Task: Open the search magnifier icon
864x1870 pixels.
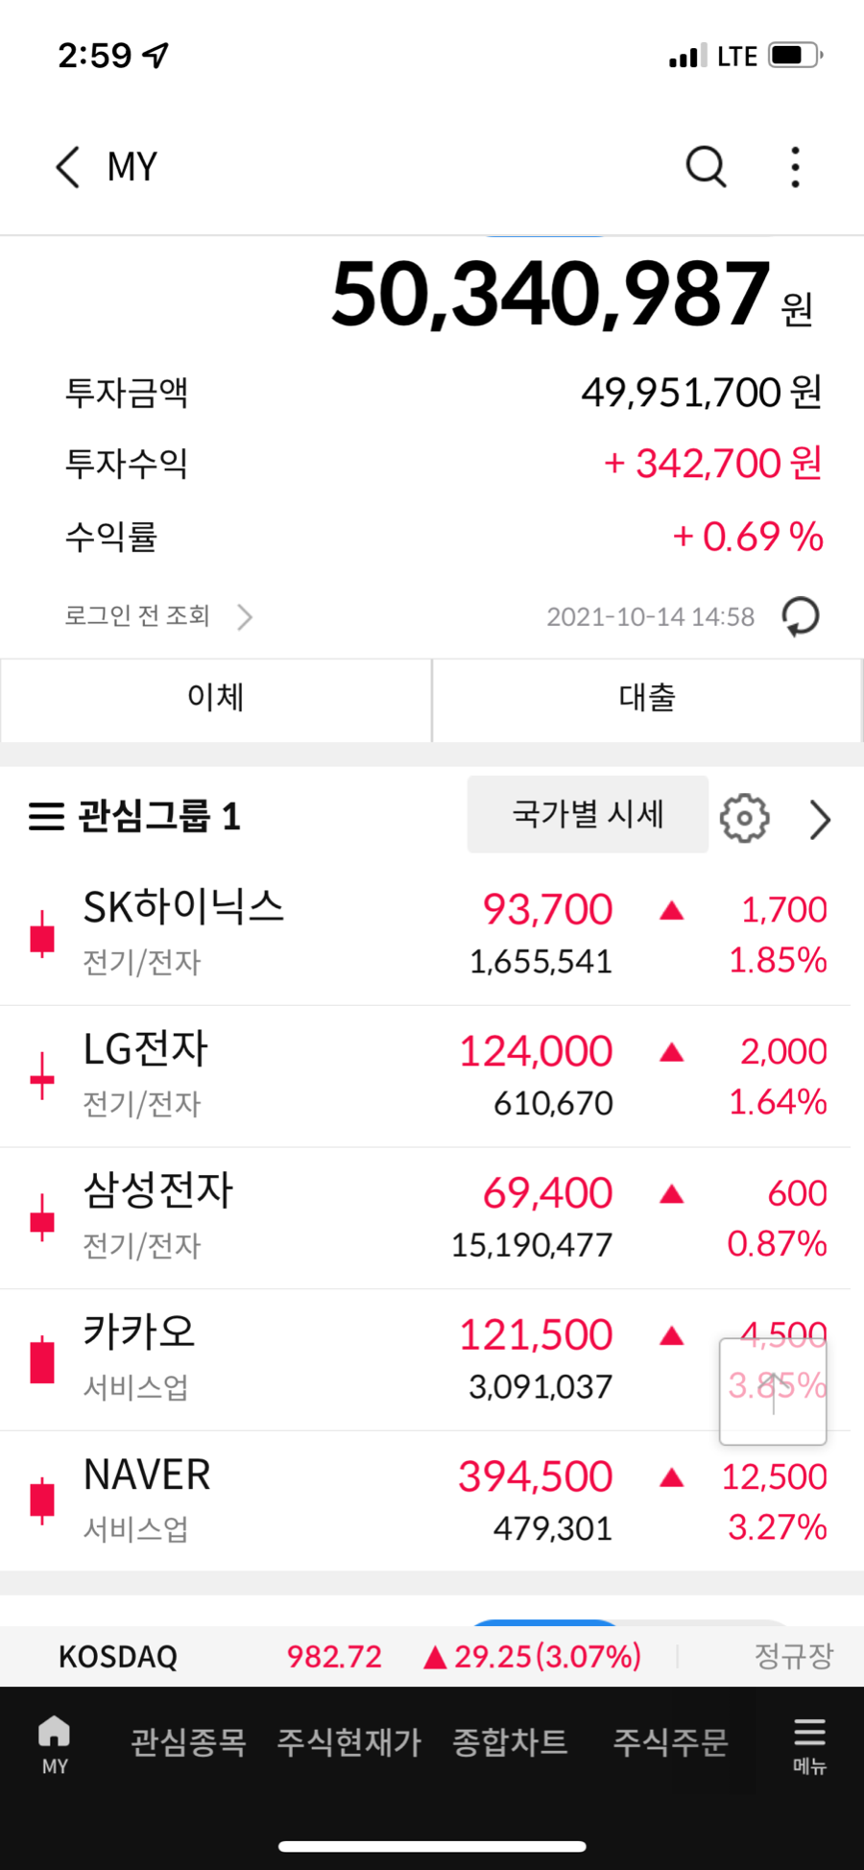Action: (706, 167)
